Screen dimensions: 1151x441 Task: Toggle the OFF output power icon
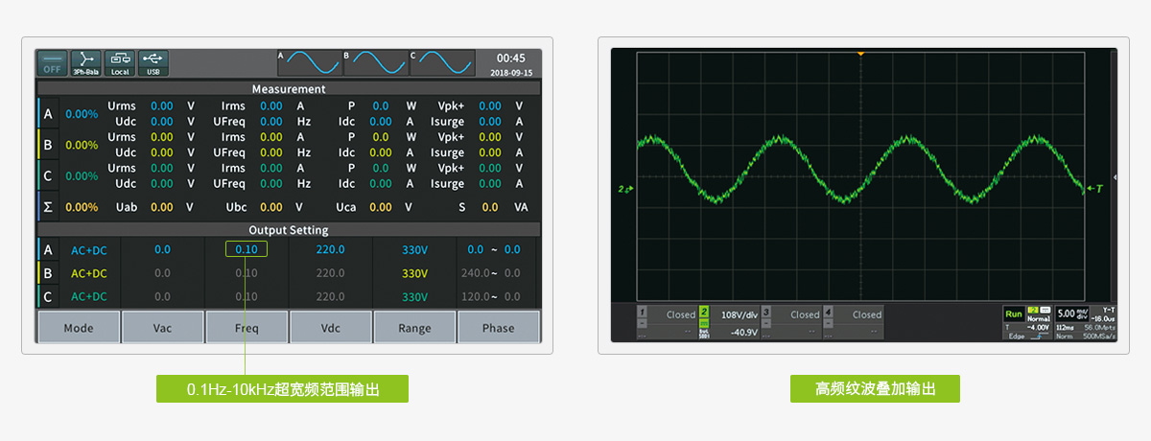(53, 63)
